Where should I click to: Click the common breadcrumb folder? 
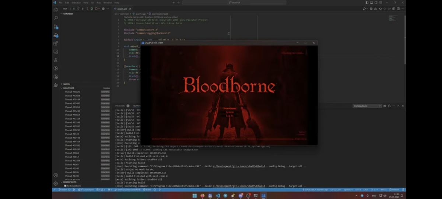point(125,14)
